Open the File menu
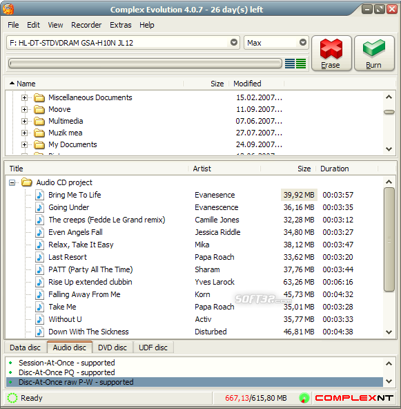 (13, 25)
